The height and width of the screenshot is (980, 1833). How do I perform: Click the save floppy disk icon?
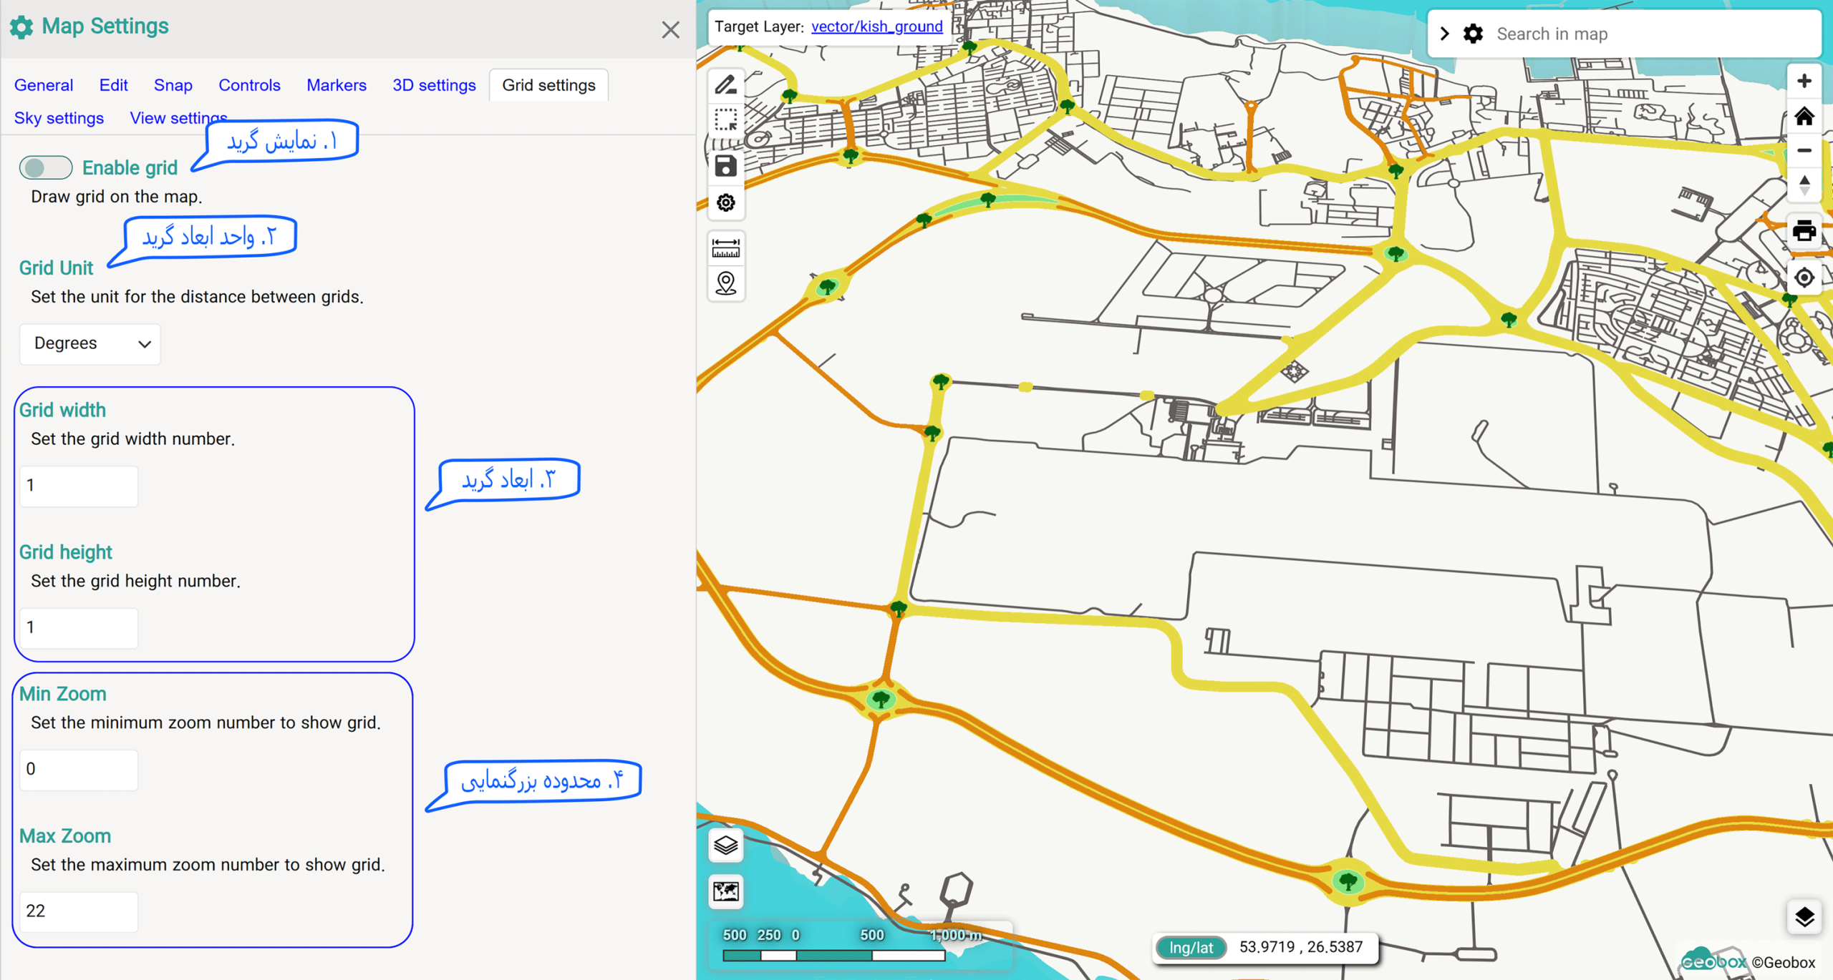click(725, 166)
